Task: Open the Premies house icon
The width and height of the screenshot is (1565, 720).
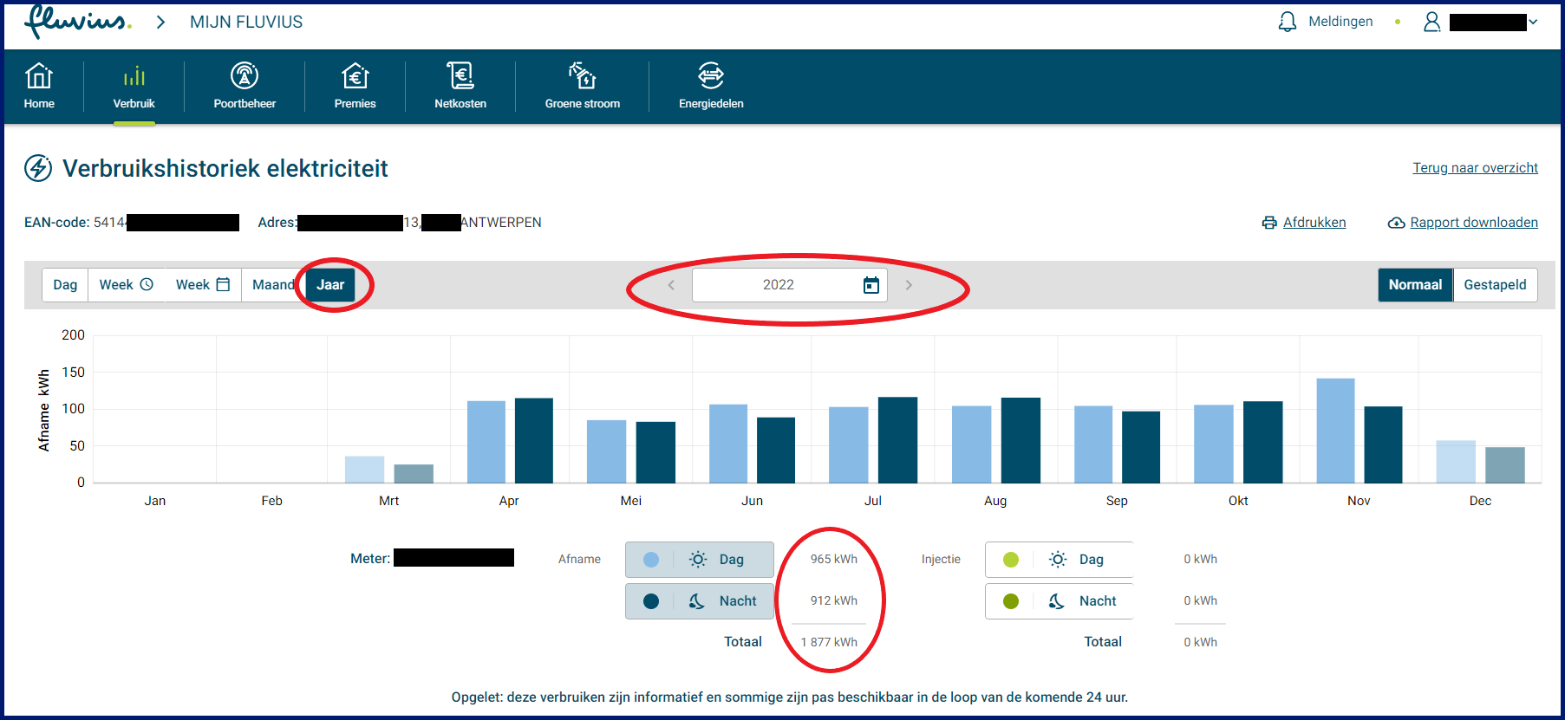Action: pyautogui.click(x=355, y=77)
